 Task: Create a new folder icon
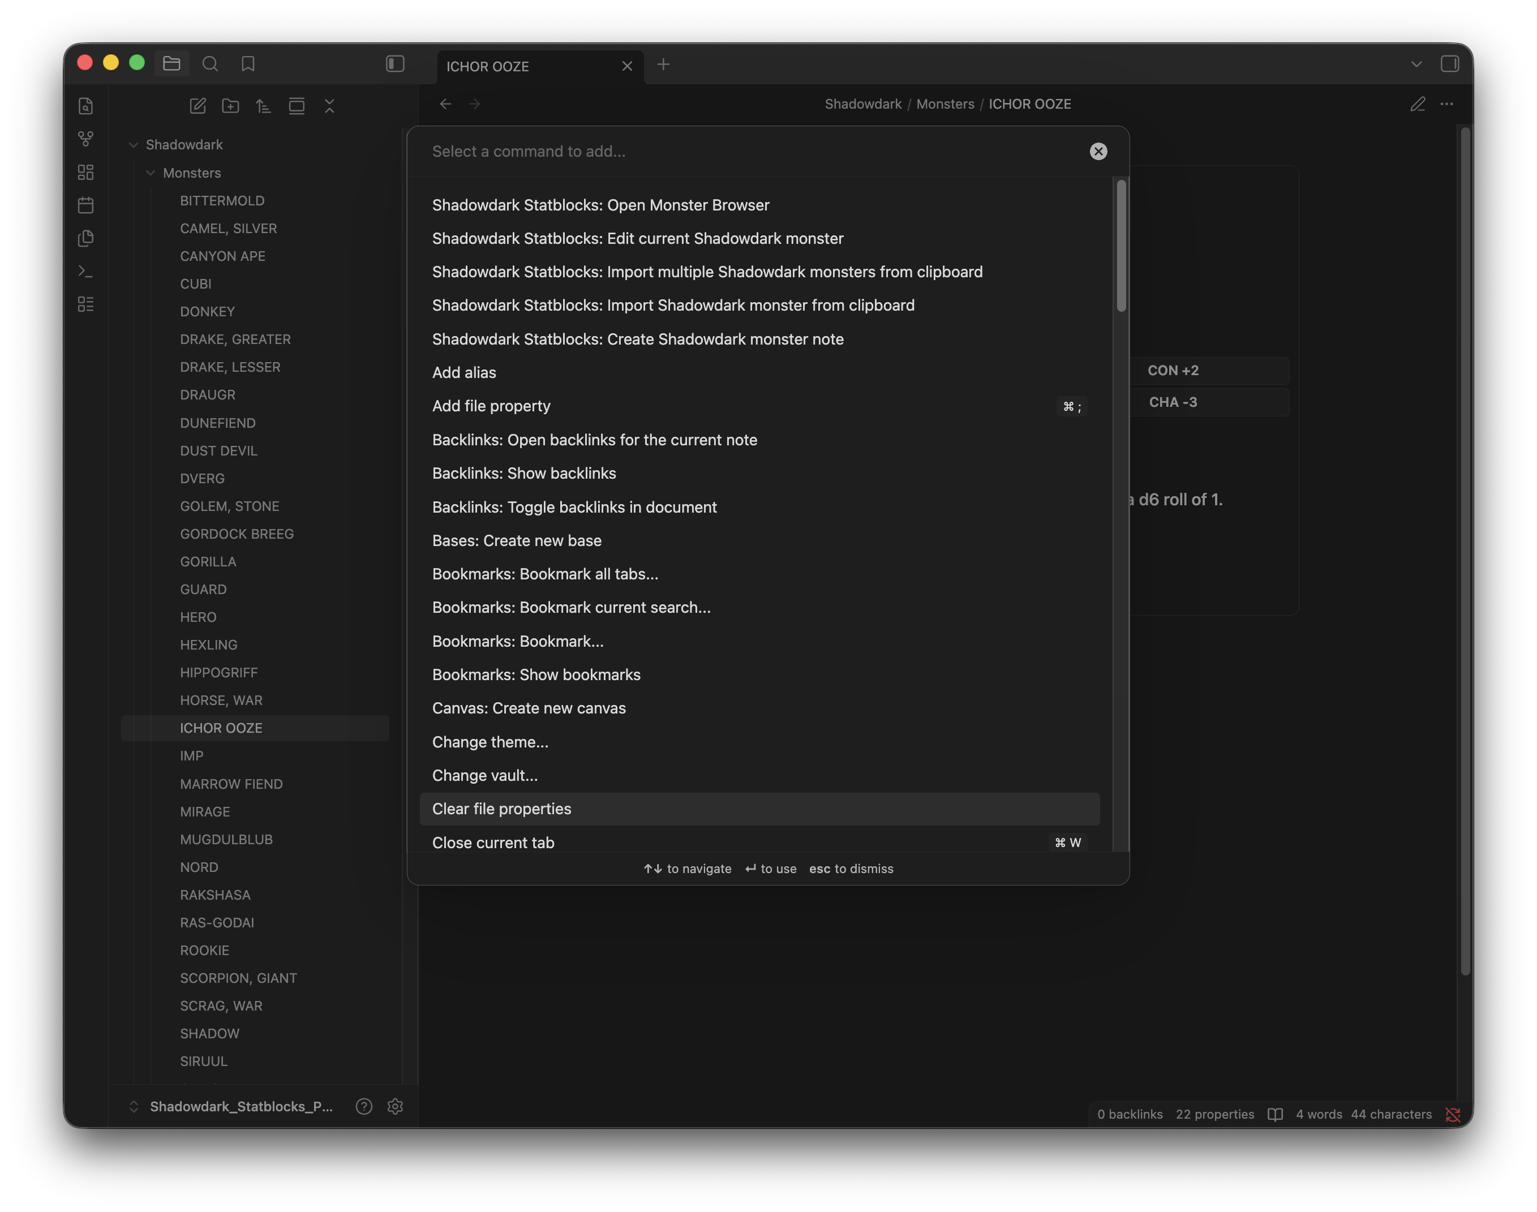pyautogui.click(x=231, y=106)
